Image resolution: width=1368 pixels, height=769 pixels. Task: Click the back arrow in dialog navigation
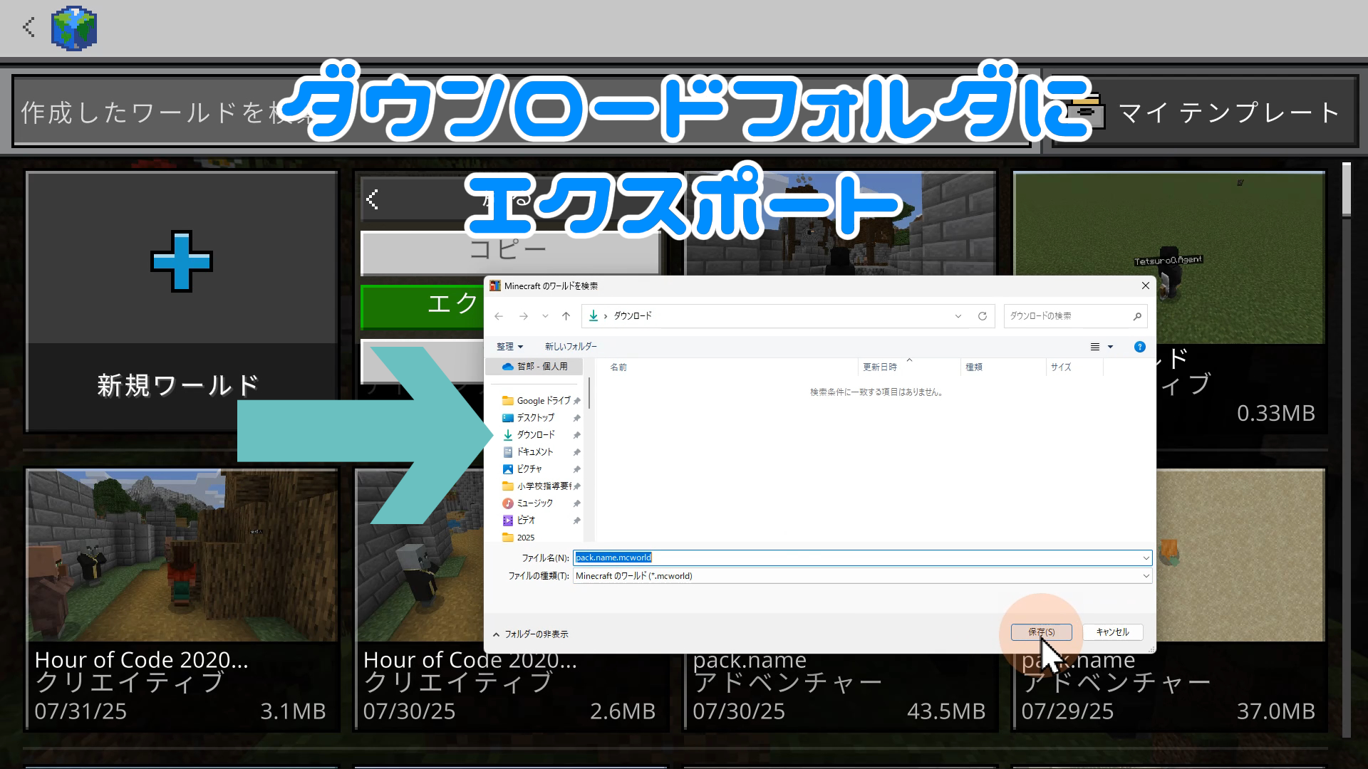499,316
